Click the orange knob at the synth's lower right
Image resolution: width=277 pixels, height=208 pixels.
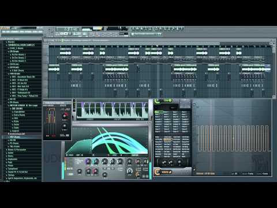coord(138,174)
